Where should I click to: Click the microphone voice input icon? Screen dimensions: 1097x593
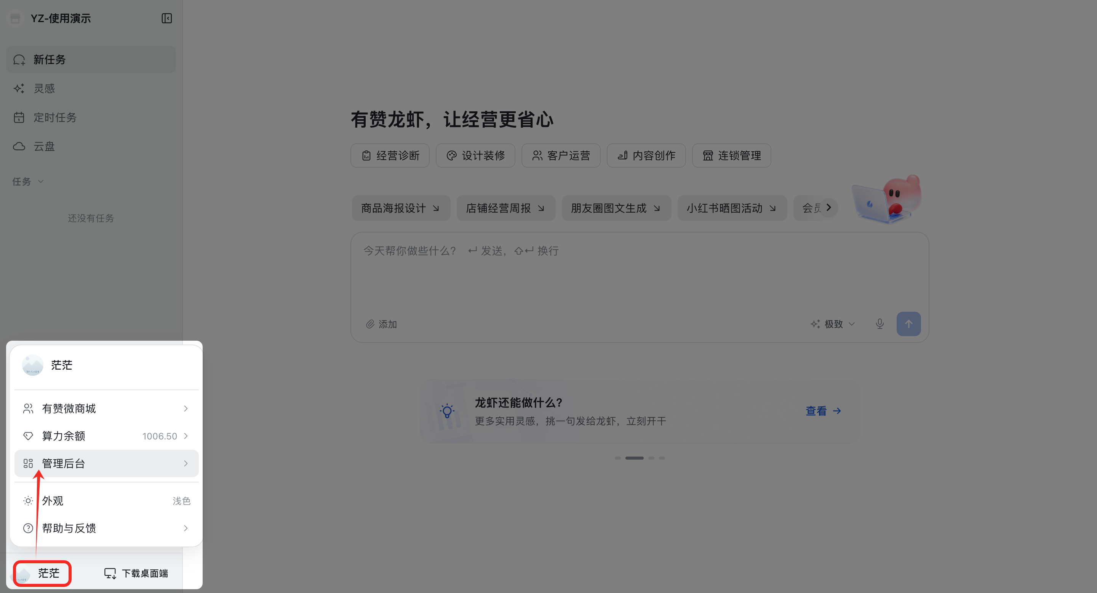pyautogui.click(x=880, y=324)
